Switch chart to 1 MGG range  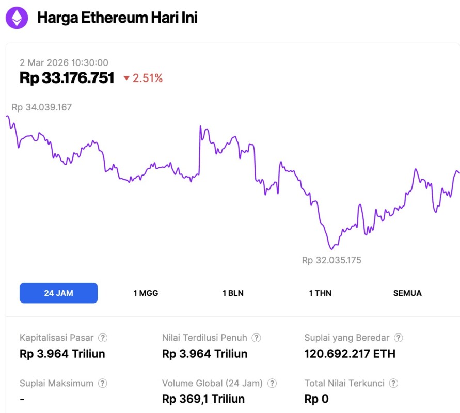146,293
